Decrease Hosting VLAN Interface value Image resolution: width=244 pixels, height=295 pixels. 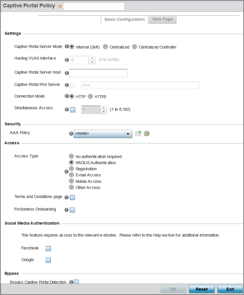click(92, 62)
